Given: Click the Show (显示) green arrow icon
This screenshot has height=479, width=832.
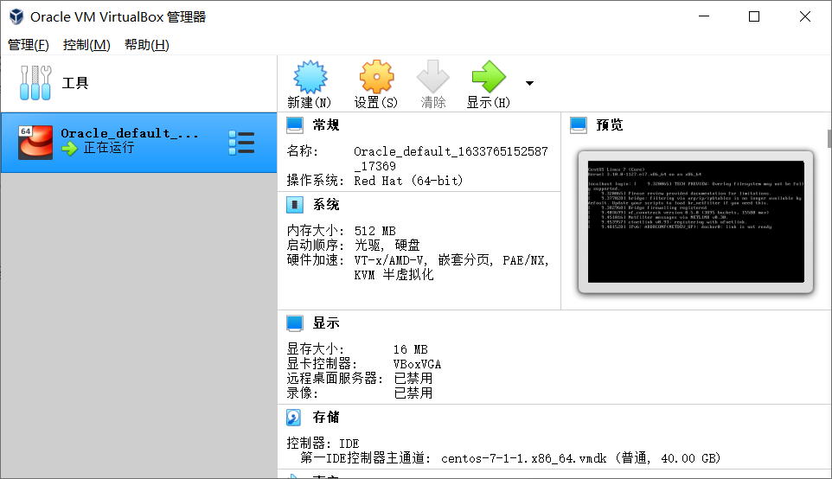Looking at the screenshot, I should click(x=489, y=77).
